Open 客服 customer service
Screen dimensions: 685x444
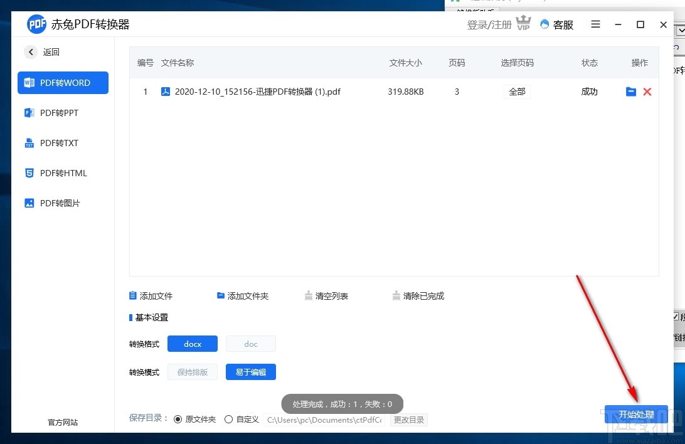coord(557,24)
